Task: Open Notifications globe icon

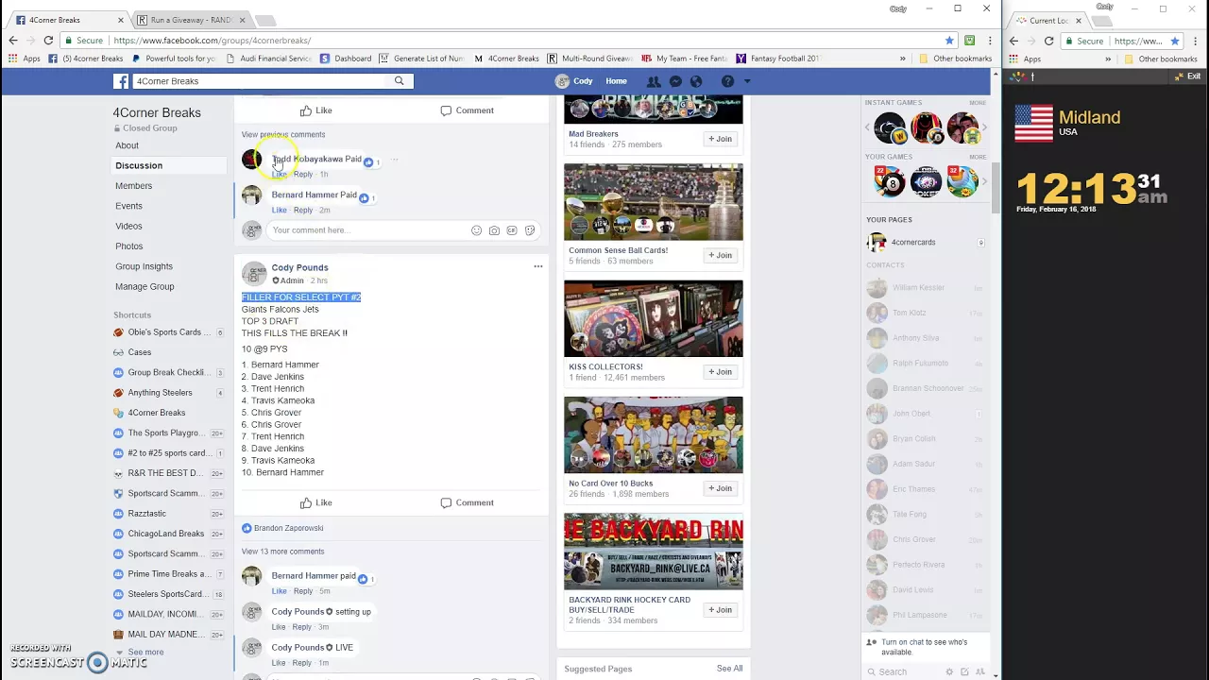Action: (696, 81)
